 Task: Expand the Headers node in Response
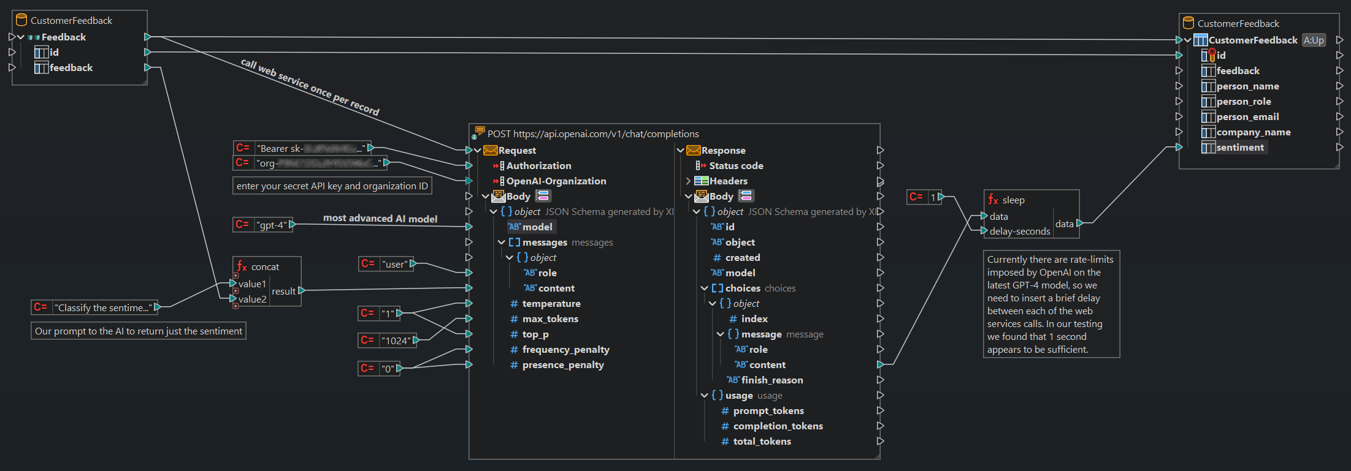688,181
